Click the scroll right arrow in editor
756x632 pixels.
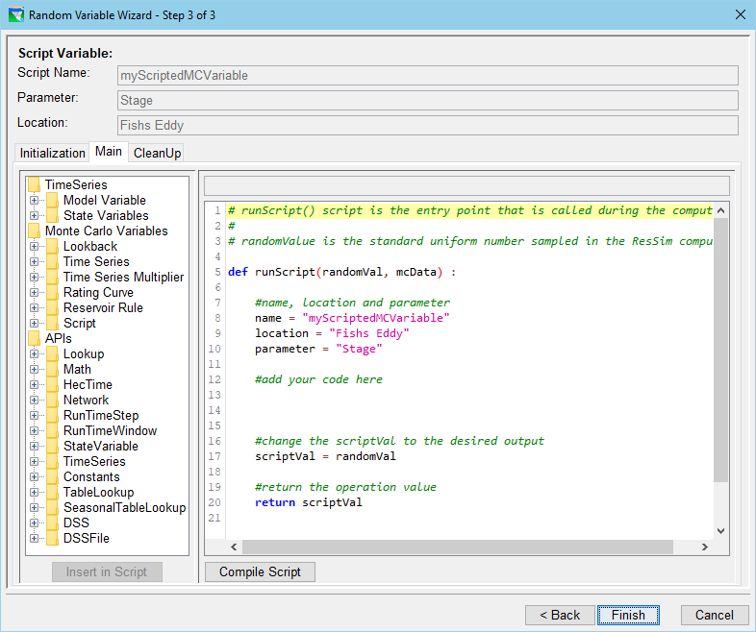click(704, 547)
